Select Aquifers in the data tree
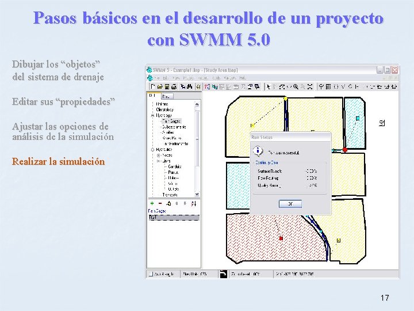414x311 pixels. tap(168, 132)
